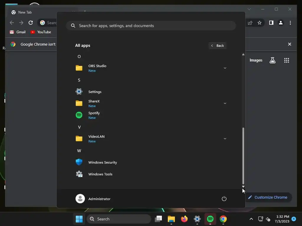Open Settings gear on the taskbar

pyautogui.click(x=197, y=219)
